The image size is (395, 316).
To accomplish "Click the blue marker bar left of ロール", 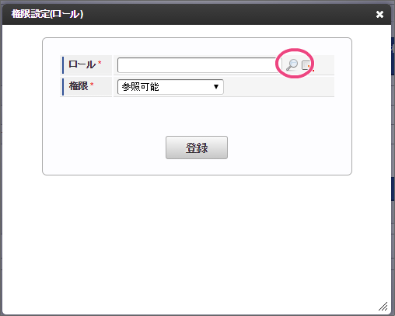I will (x=63, y=65).
